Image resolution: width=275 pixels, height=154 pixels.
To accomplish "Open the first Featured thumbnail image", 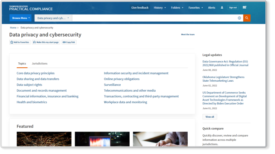I will [44, 139].
